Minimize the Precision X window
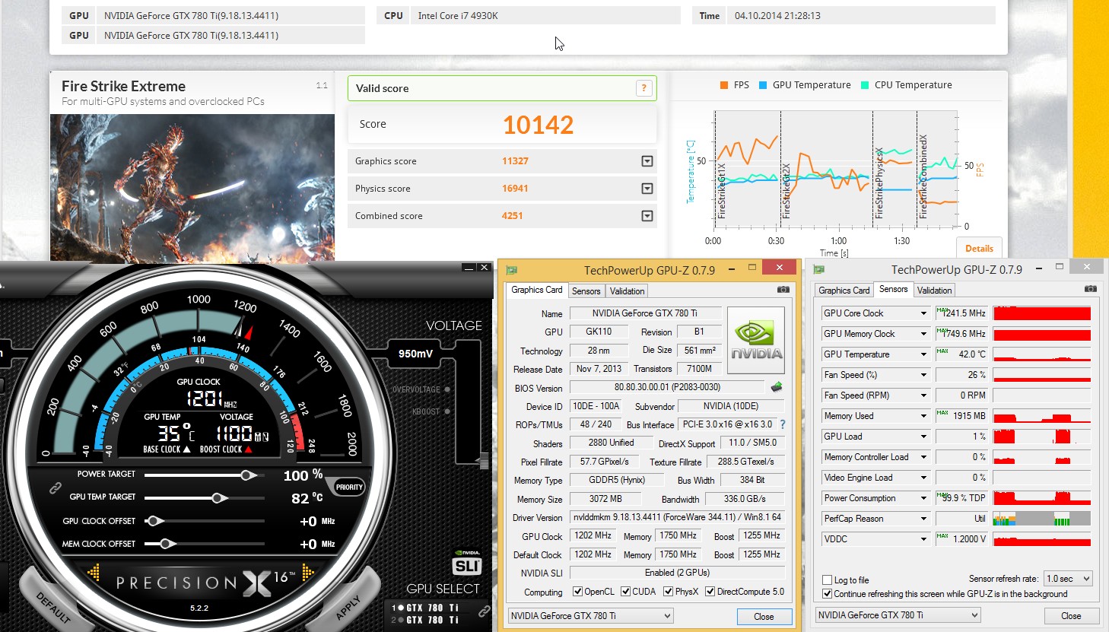Image resolution: width=1109 pixels, height=632 pixels. point(469,267)
